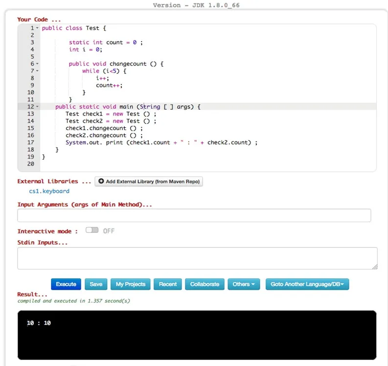The height and width of the screenshot is (366, 388).
Task: Collapse the changecount method fold on line 6
Action: pyautogui.click(x=37, y=64)
